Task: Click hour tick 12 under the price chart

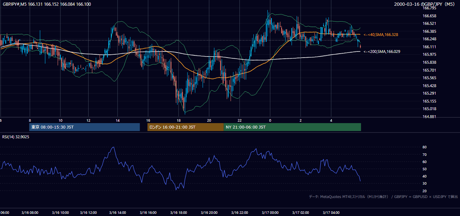Action: 89,120
